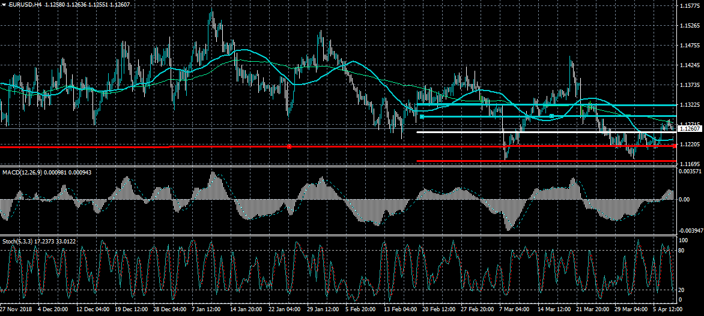Click the MACD scale value 0.003571
Viewport: 704px width, 316px height.
(691, 171)
